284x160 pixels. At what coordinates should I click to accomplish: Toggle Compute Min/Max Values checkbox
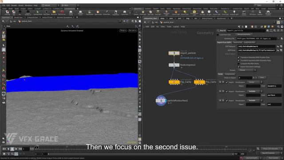pos(239,64)
